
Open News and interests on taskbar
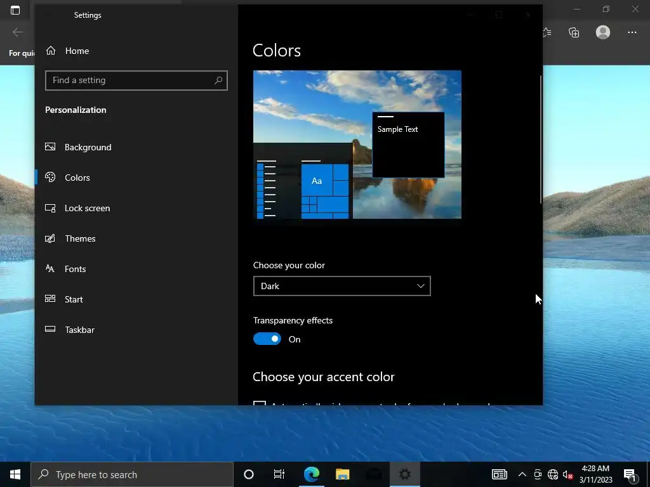500,474
